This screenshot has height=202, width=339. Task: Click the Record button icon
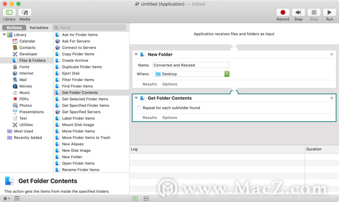282,12
